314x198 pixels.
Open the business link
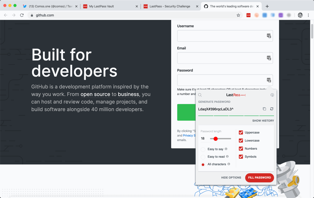pos(128,94)
